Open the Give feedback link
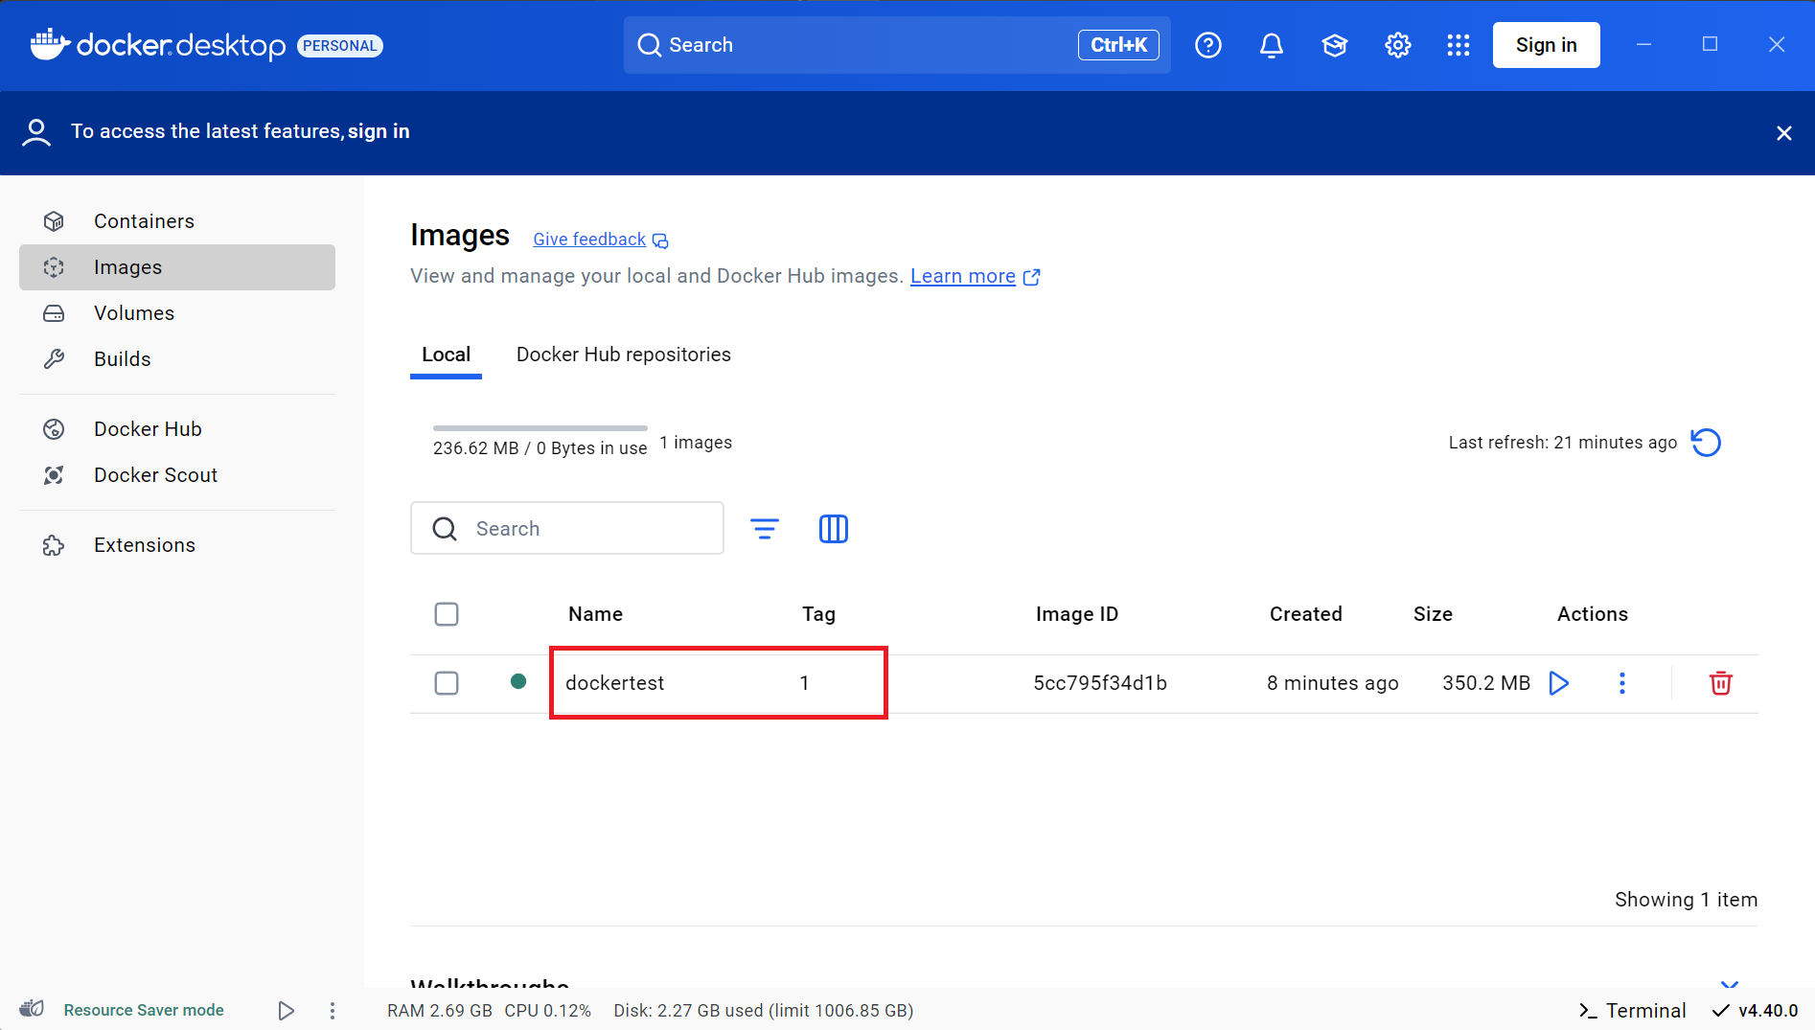The height and width of the screenshot is (1030, 1815). click(x=589, y=240)
